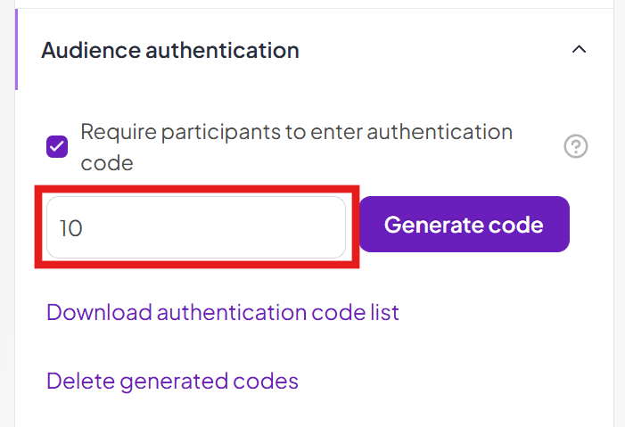The width and height of the screenshot is (625, 427).
Task: Collapse the Audience authentication section chevron
Action: pyautogui.click(x=579, y=50)
